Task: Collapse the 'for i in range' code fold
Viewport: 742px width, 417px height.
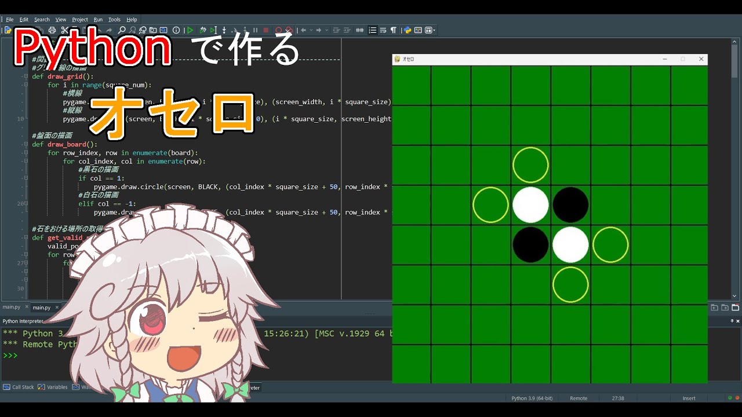Action: tap(26, 85)
